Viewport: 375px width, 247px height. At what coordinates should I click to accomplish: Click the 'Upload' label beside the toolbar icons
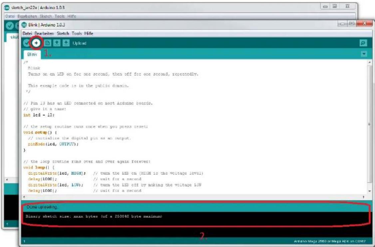(x=79, y=43)
